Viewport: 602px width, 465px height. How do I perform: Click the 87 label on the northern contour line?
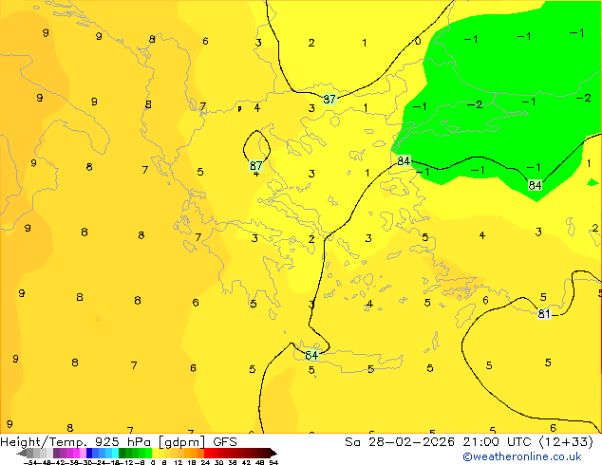coord(329,100)
